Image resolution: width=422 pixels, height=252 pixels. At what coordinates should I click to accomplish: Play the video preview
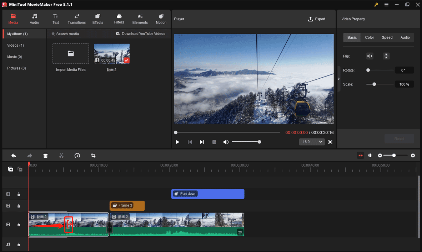tap(177, 142)
